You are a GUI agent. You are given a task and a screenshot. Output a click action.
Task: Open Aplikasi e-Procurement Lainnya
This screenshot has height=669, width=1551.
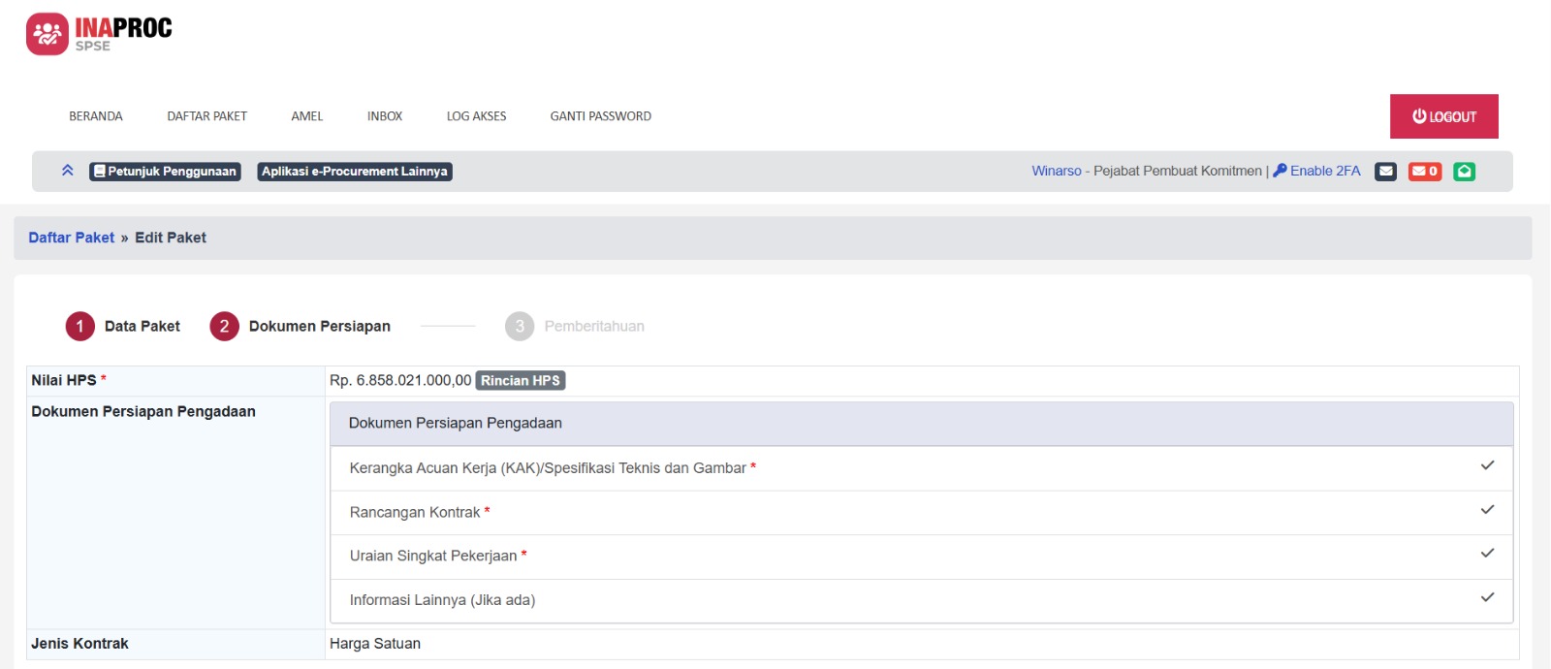pyautogui.click(x=355, y=172)
